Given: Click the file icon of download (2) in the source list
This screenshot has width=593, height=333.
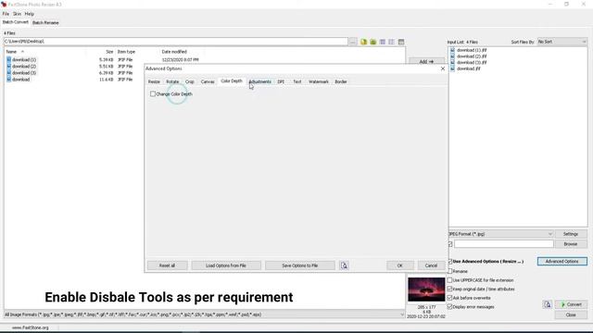Looking at the screenshot, I should coord(8,66).
